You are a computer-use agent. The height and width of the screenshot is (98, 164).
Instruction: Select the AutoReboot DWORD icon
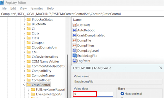(x=75, y=30)
